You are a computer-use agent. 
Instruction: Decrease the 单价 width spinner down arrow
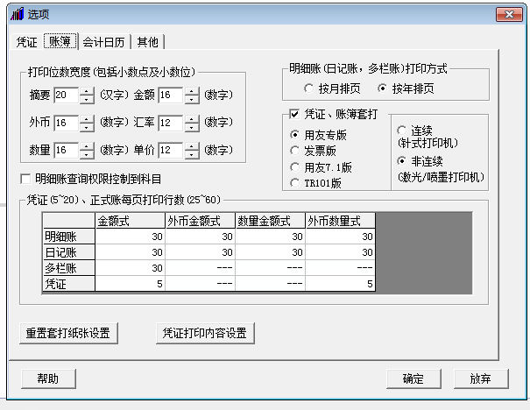192,154
